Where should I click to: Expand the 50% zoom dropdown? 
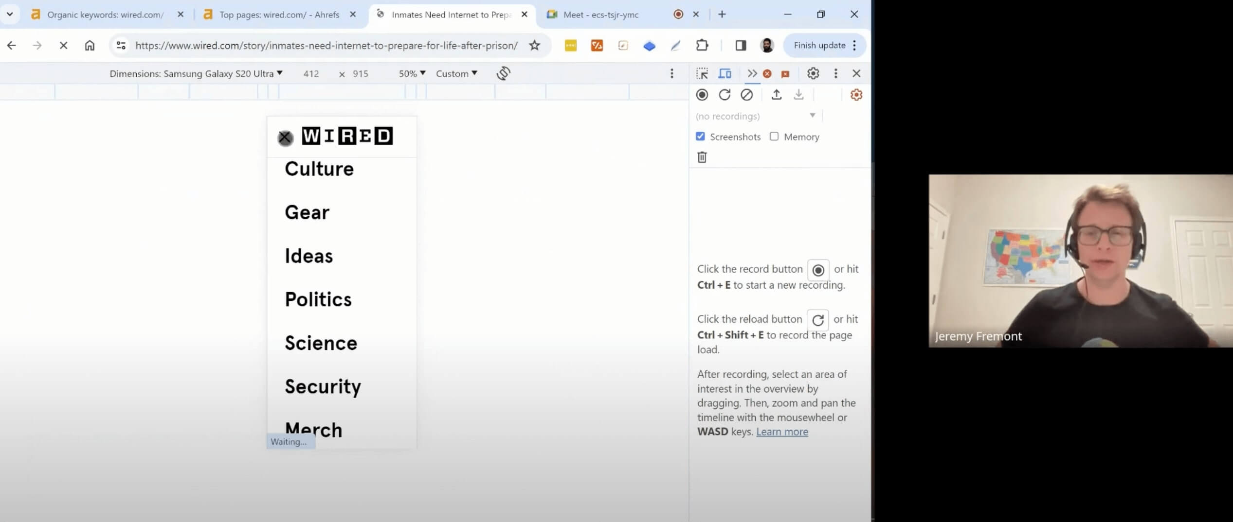(x=412, y=73)
